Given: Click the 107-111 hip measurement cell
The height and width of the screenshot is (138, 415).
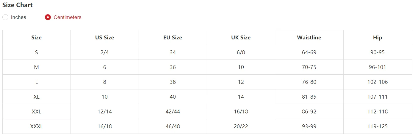Looking at the screenshot, I should pos(378,97).
